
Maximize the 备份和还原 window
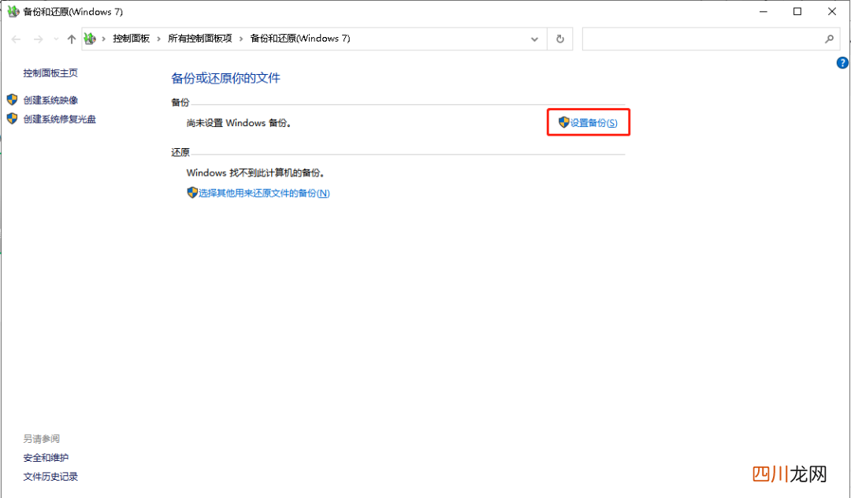click(797, 11)
